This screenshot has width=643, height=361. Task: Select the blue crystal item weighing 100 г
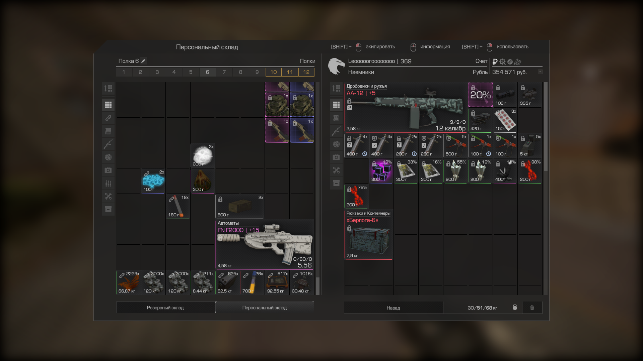(x=153, y=181)
